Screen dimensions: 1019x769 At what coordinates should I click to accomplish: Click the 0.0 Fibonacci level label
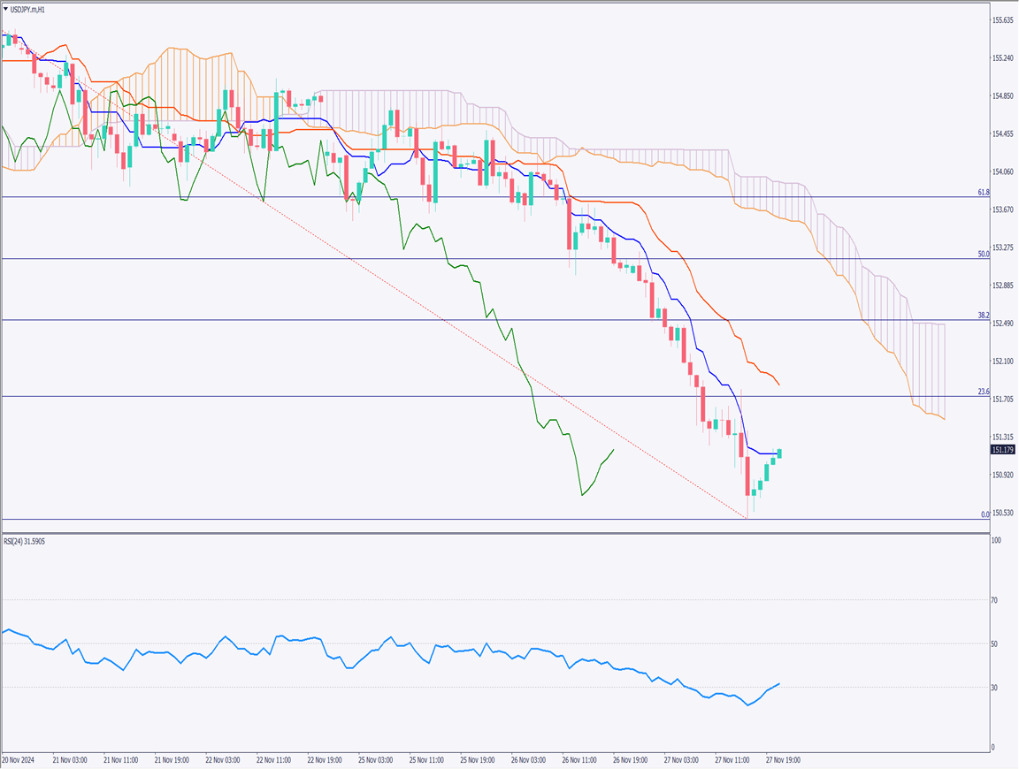click(x=984, y=514)
